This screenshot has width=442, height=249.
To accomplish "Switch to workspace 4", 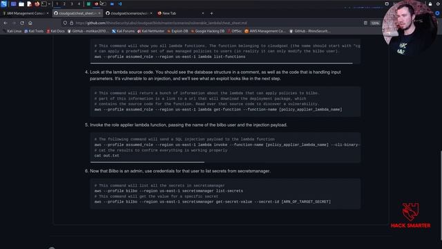I will point(79,4).
